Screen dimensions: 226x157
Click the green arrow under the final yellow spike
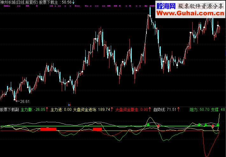218,125
